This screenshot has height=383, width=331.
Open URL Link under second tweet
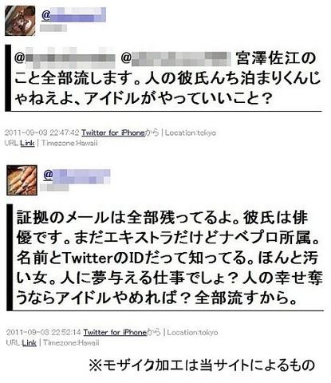(29, 342)
